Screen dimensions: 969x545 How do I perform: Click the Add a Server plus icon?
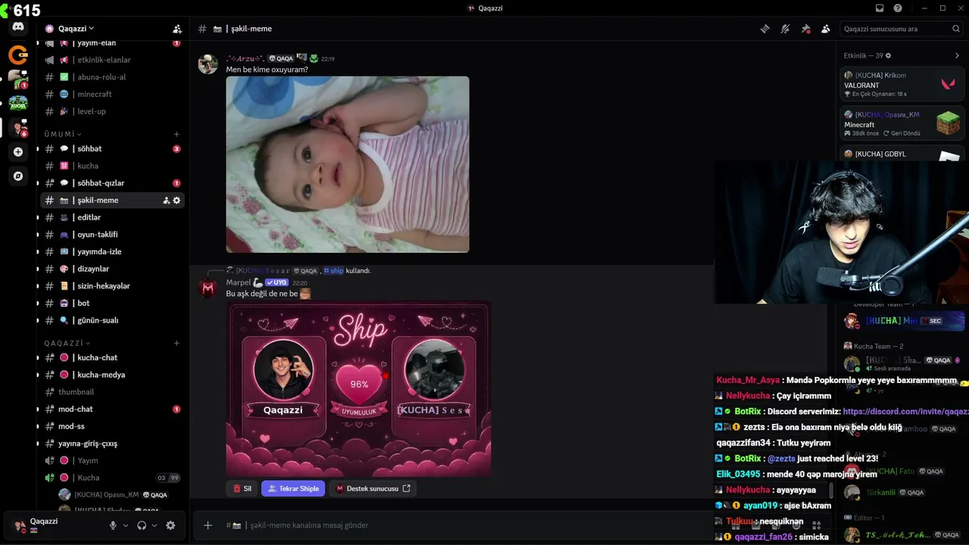coord(18,151)
